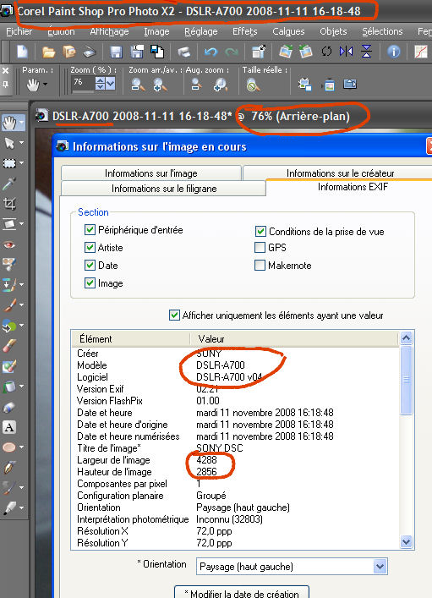Click the Mirror flip icon in toolbar
This screenshot has width=432, height=598.
point(346,51)
